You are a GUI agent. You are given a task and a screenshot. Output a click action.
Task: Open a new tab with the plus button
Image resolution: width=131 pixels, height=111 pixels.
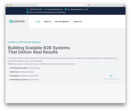point(124,6)
